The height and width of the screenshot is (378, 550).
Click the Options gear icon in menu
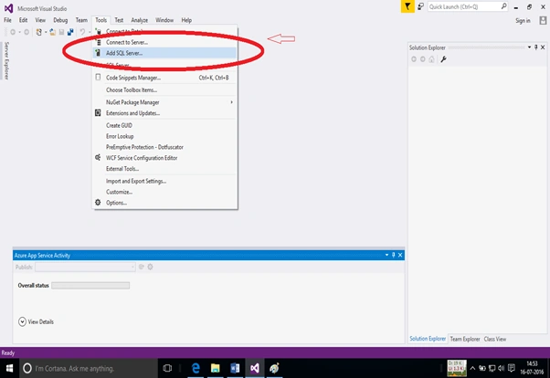point(98,203)
